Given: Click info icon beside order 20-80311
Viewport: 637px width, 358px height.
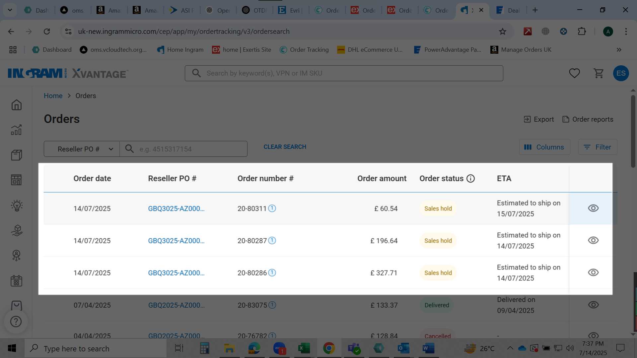Looking at the screenshot, I should tap(272, 209).
